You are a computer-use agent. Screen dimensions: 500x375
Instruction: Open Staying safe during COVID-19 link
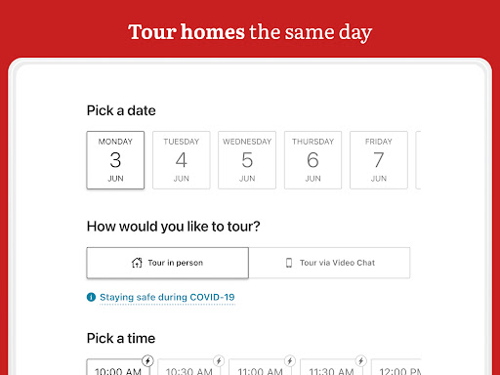click(167, 297)
